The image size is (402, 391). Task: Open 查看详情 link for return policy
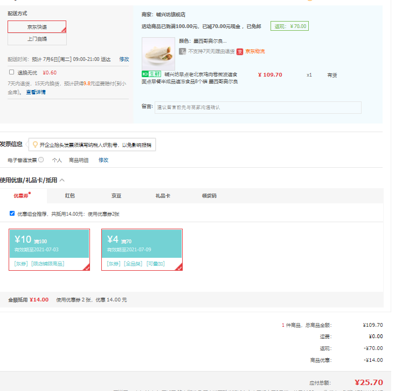(36, 92)
